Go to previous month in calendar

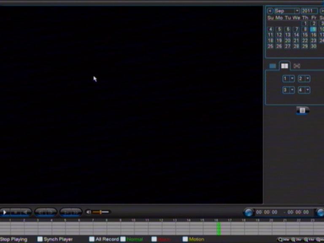pyautogui.click(x=270, y=11)
